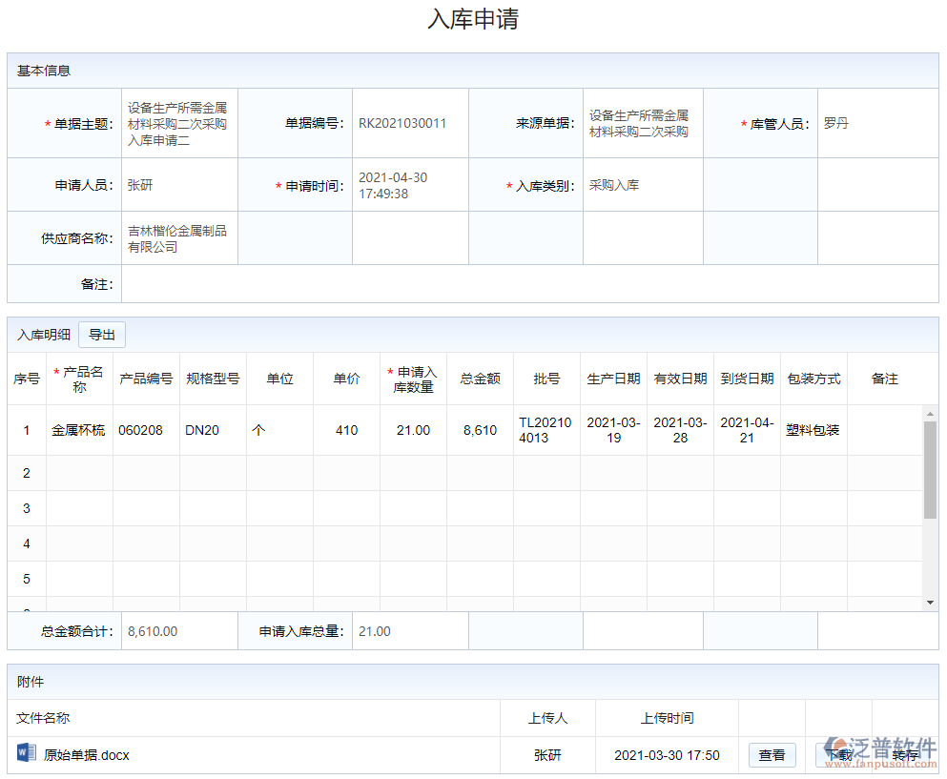This screenshot has width=947, height=779.
Task: Click the 申请入库总量 total quantity field
Action: coord(410,630)
